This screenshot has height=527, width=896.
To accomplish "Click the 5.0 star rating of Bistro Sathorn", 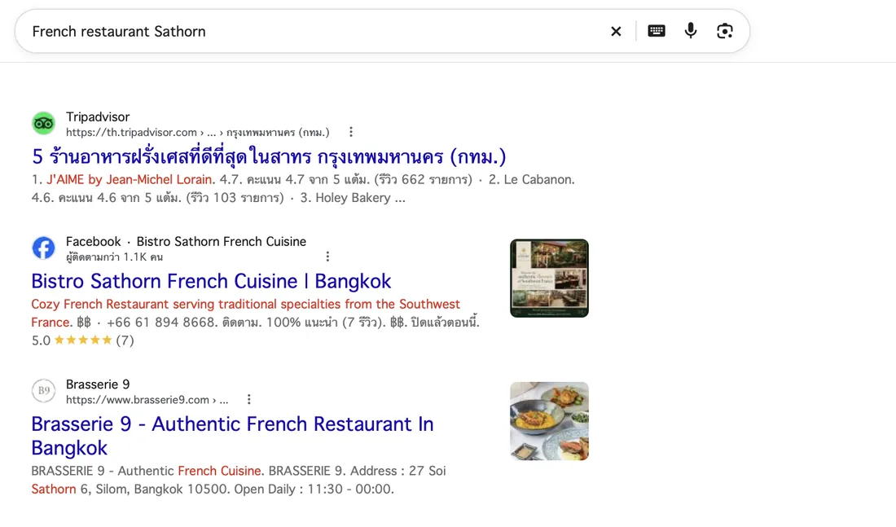I will pyautogui.click(x=82, y=340).
